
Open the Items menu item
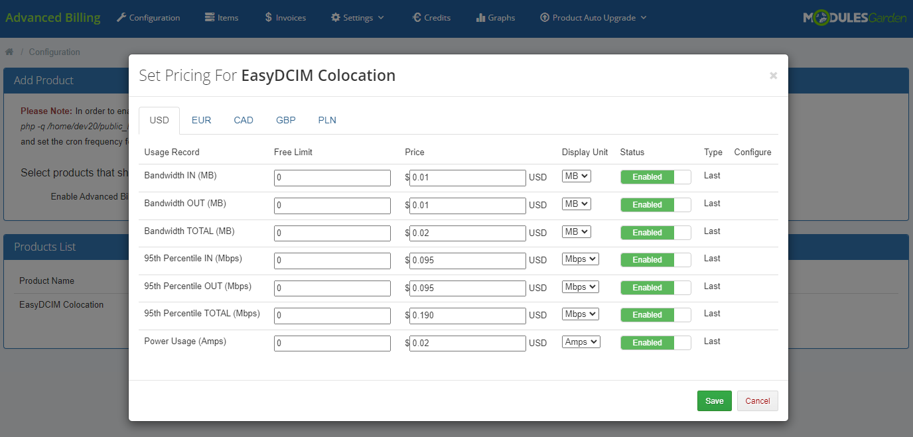(x=222, y=17)
